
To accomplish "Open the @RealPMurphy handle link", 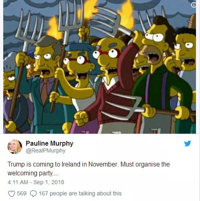I will pyautogui.click(x=45, y=150).
